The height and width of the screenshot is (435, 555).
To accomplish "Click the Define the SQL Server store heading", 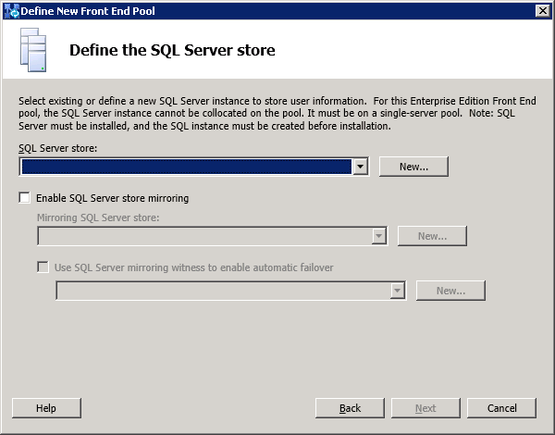I will [172, 50].
